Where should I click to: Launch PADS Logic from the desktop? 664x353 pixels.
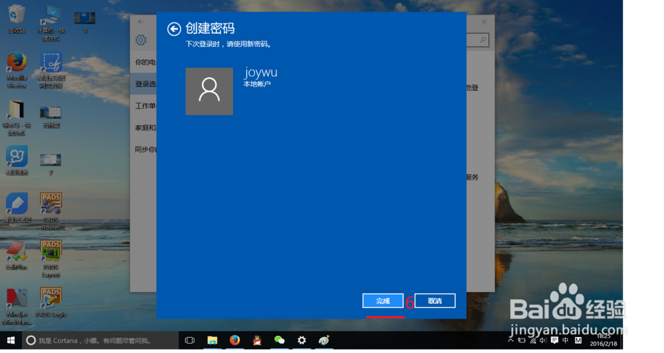pyautogui.click(x=51, y=302)
